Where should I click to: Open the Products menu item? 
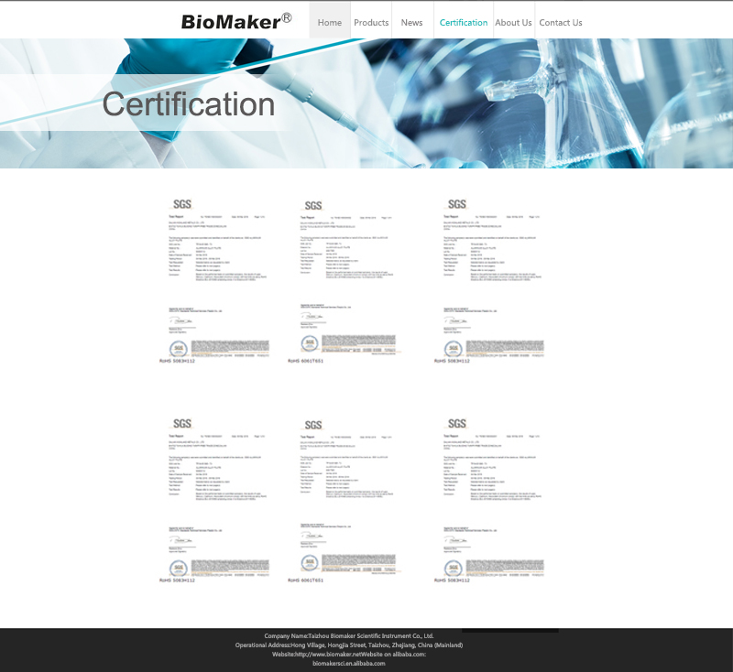371,23
